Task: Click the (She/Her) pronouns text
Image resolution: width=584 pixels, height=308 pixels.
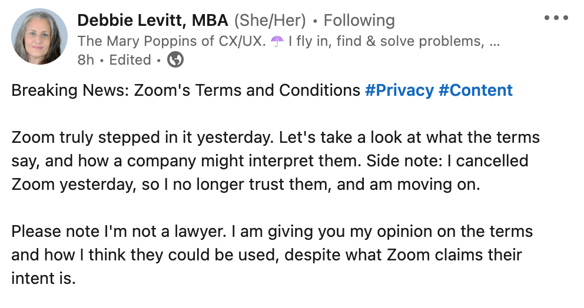Action: pos(270,21)
